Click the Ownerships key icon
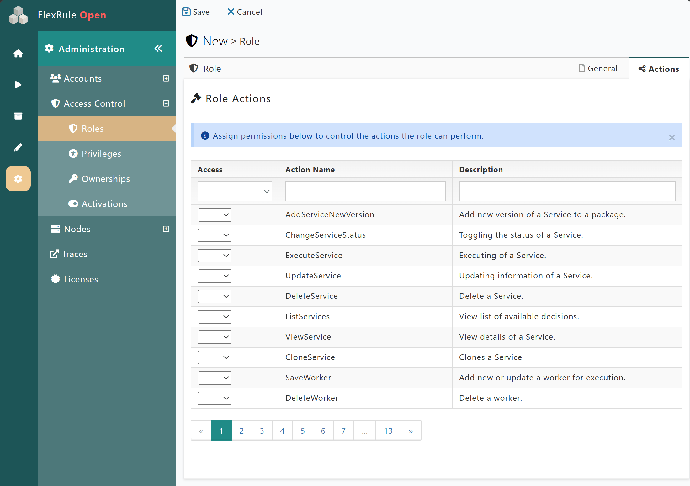The height and width of the screenshot is (486, 690). pyautogui.click(x=73, y=179)
